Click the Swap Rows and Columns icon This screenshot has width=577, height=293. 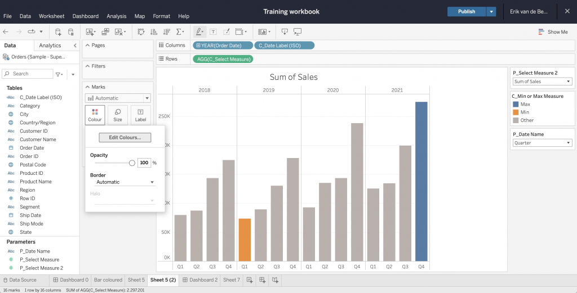coord(141,32)
